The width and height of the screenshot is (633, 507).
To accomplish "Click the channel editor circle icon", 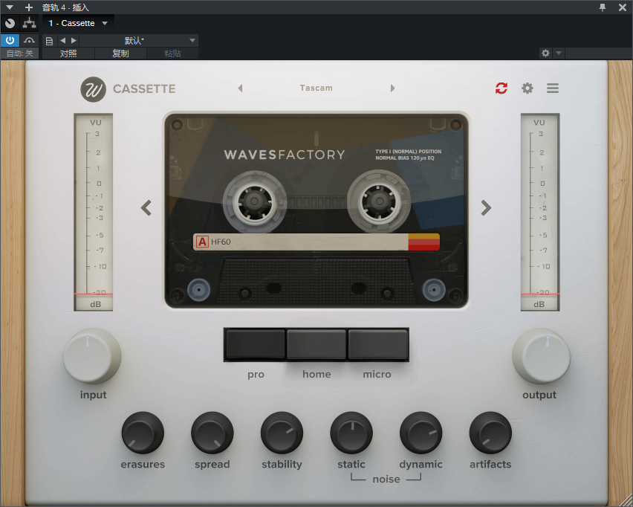I will 10,24.
